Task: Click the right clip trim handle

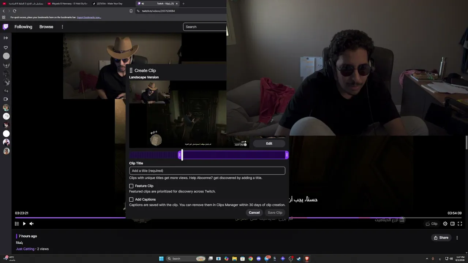Action: click(x=287, y=155)
